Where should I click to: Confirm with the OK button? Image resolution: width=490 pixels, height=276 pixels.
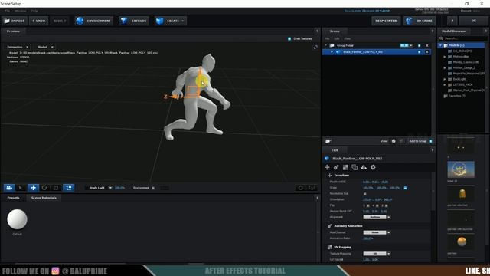point(474,21)
